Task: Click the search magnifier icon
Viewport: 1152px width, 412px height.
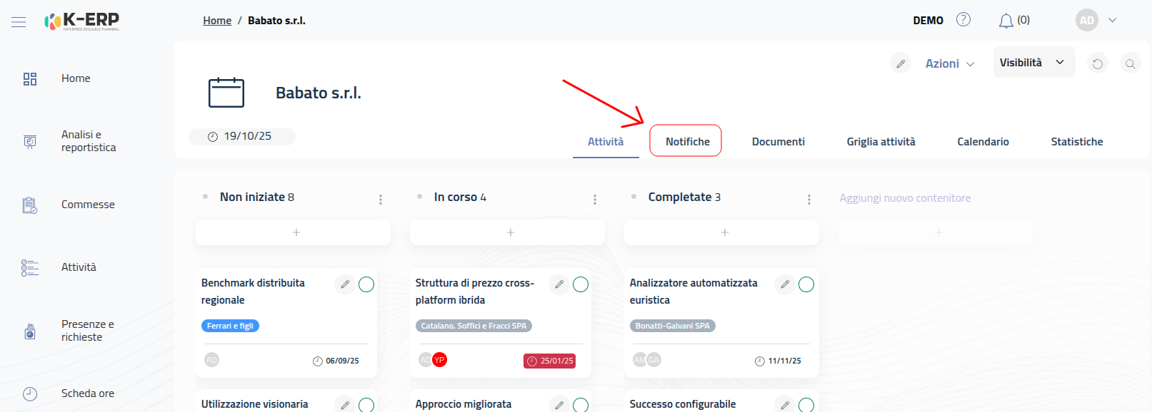Action: pyautogui.click(x=1130, y=63)
